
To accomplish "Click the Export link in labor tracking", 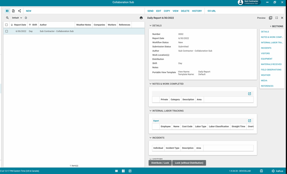I will pyautogui.click(x=156, y=121).
